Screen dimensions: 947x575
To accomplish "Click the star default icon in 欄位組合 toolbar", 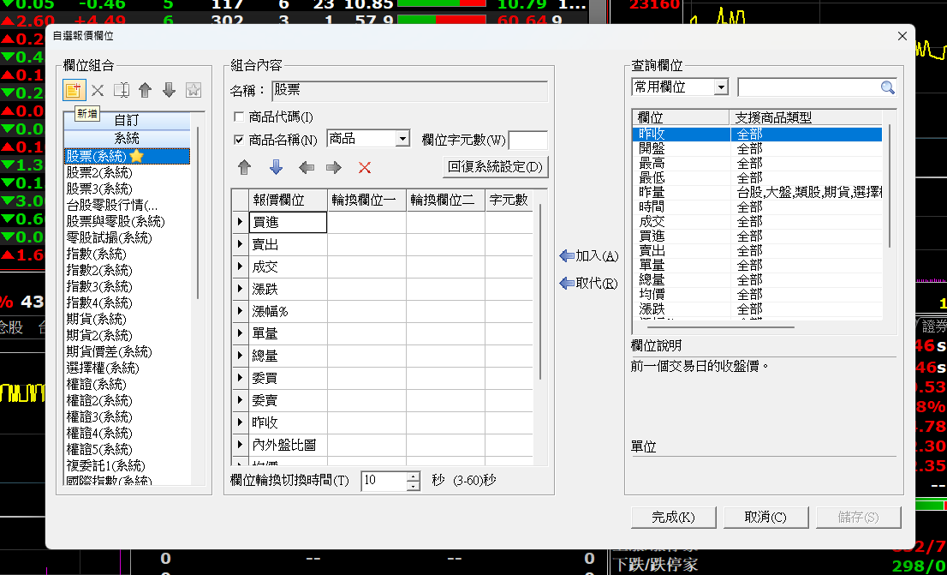I will 193,90.
